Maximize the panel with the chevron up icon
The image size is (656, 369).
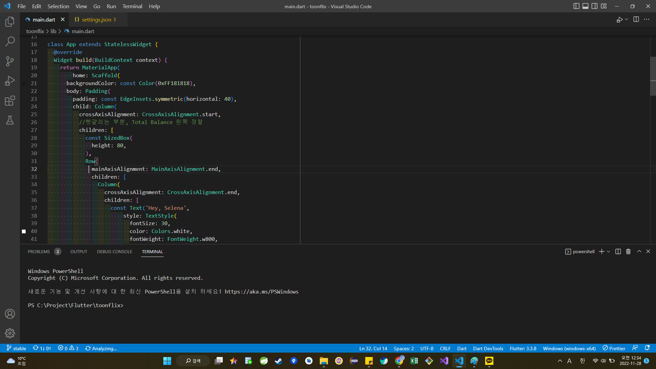point(639,251)
